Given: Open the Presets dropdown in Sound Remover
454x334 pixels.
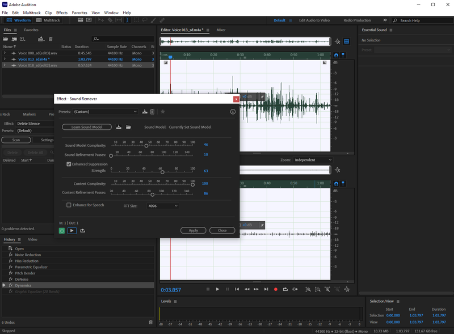Looking at the screenshot, I should 106,112.
